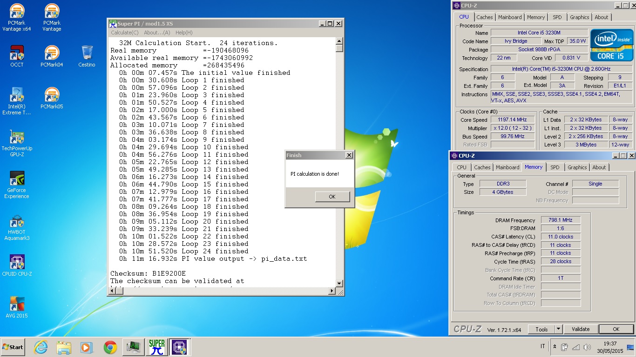Switch to Memory tab in top CPU-Z

(536, 17)
